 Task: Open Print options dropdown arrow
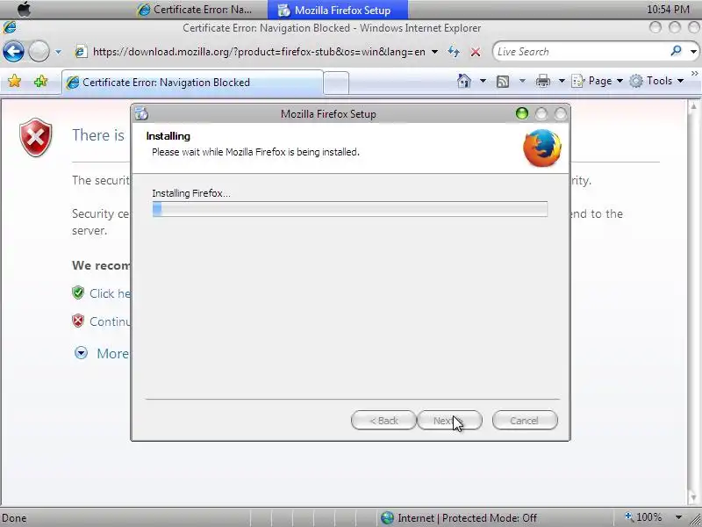[x=562, y=81]
